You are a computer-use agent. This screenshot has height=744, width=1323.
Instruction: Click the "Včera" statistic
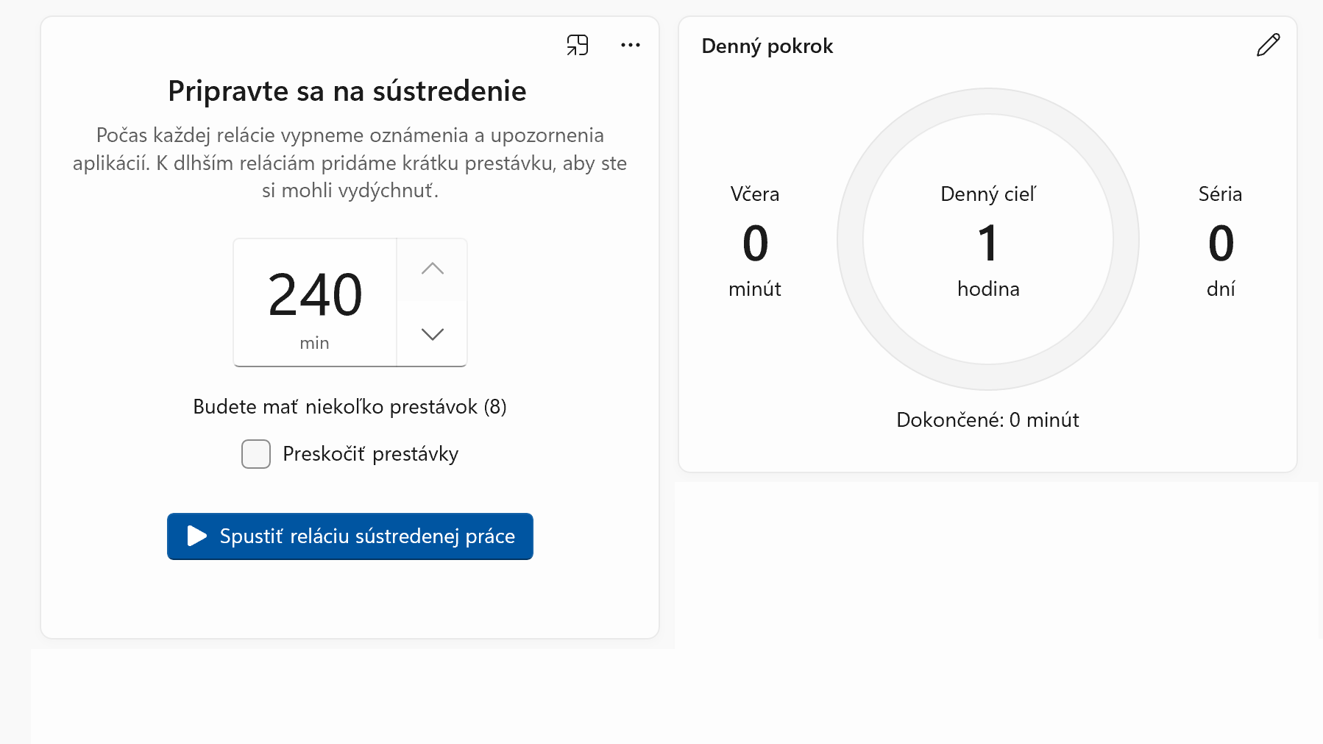754,194
